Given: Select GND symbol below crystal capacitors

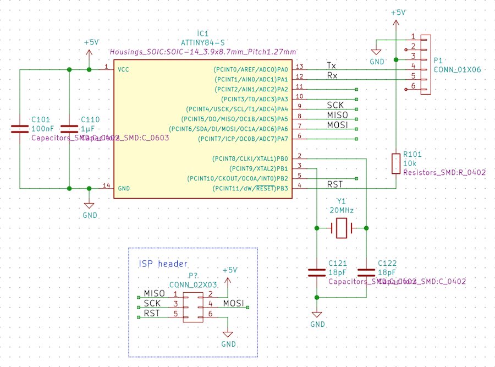Looking at the screenshot, I should [317, 315].
